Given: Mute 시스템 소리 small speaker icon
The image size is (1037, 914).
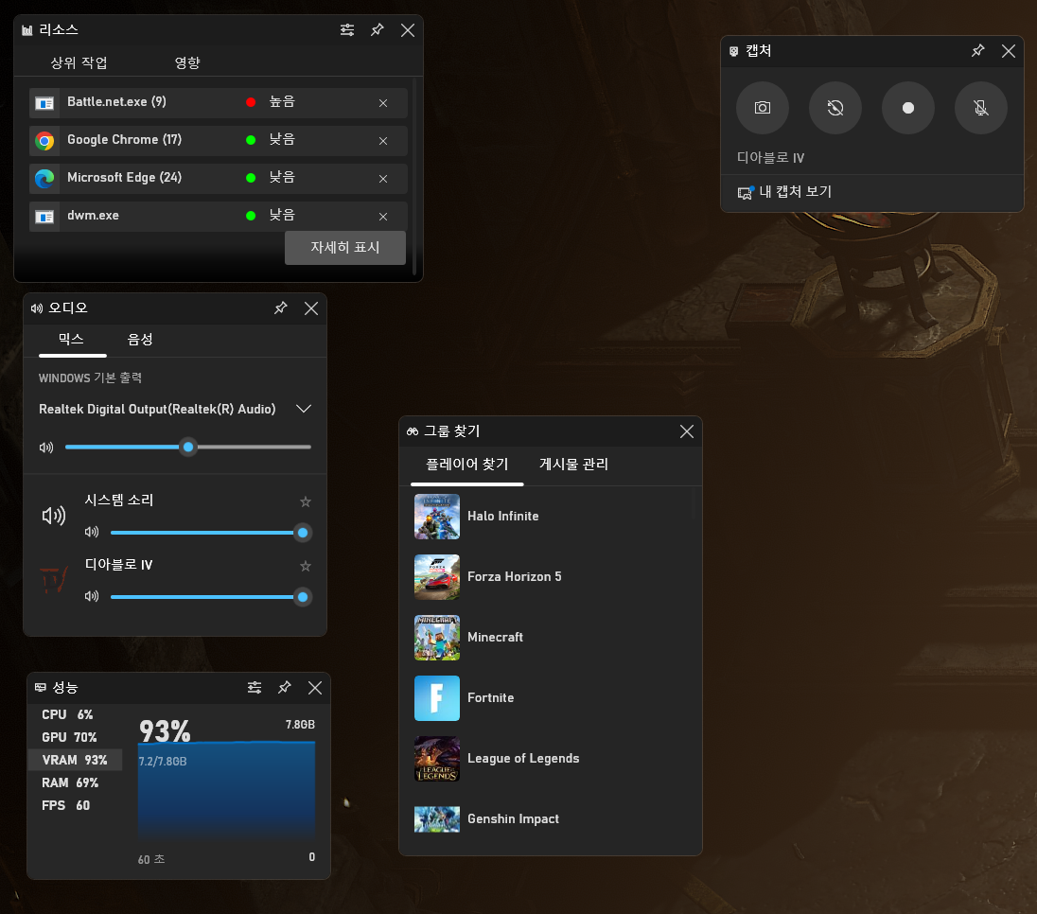Looking at the screenshot, I should tap(91, 532).
